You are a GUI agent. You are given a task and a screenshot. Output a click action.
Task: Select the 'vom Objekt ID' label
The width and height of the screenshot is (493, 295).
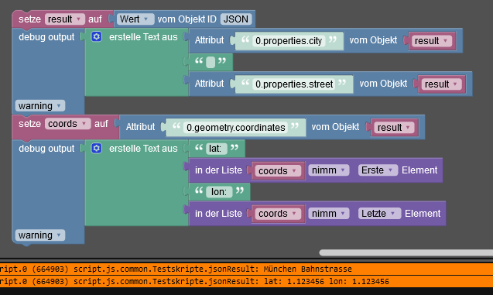pos(187,19)
